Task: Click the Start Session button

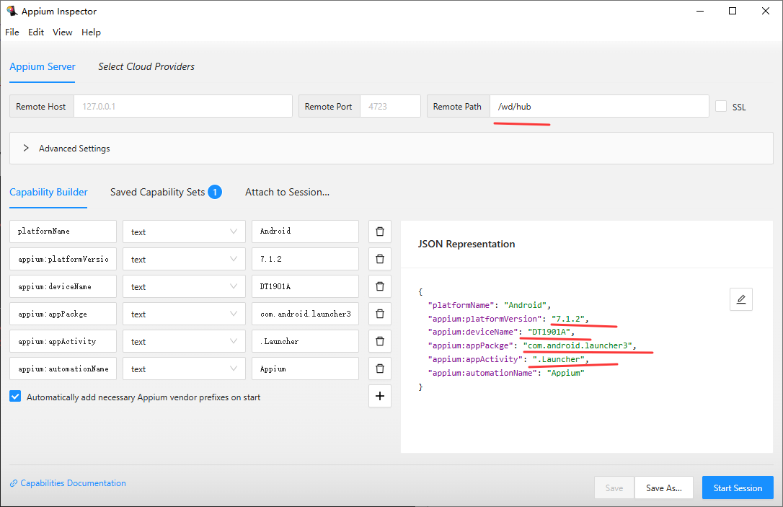Action: tap(738, 488)
